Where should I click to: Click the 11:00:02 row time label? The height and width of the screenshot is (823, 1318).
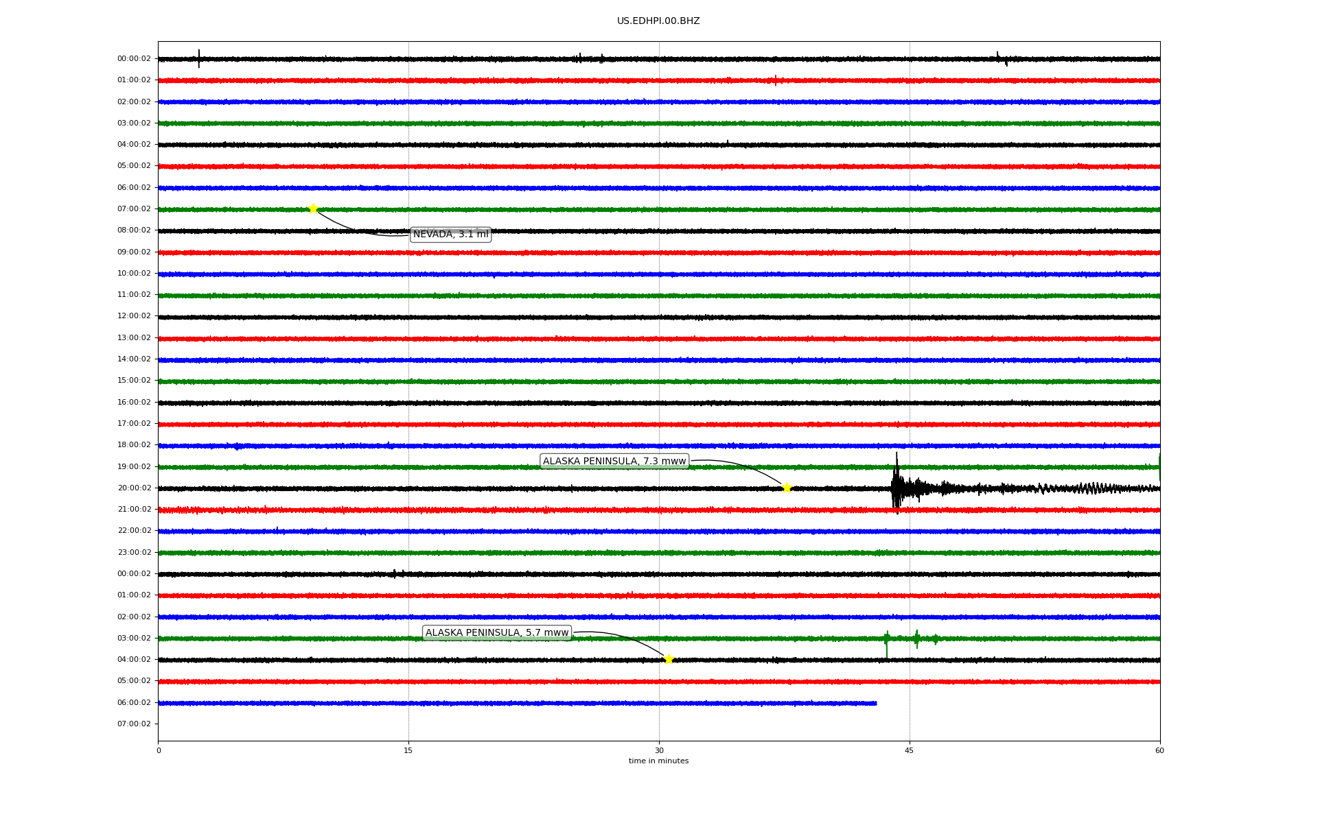134,295
